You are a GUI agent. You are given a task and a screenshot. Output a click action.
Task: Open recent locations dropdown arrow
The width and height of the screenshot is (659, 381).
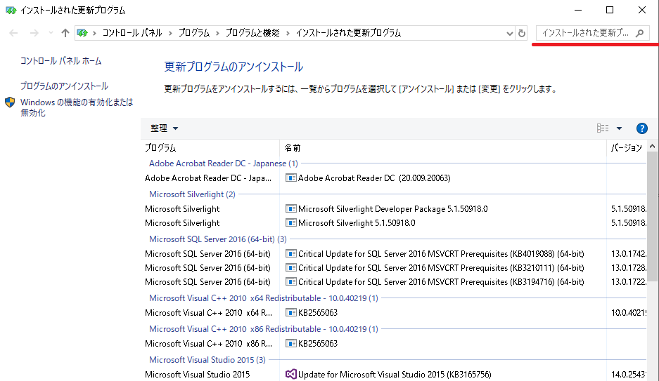pos(51,33)
